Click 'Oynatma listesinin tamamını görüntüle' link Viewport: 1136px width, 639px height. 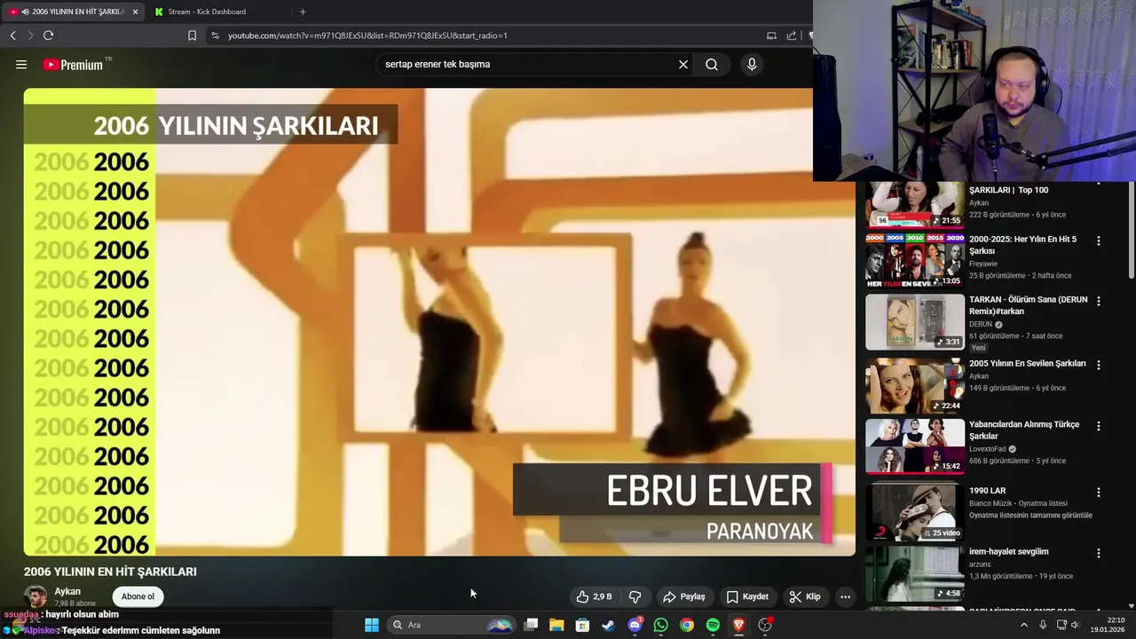point(1030,516)
